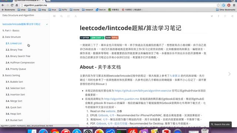The width and height of the screenshot is (237, 133).
Task: Click the blue extension icon in the toolbar
Action: pyautogui.click(x=224, y=5)
